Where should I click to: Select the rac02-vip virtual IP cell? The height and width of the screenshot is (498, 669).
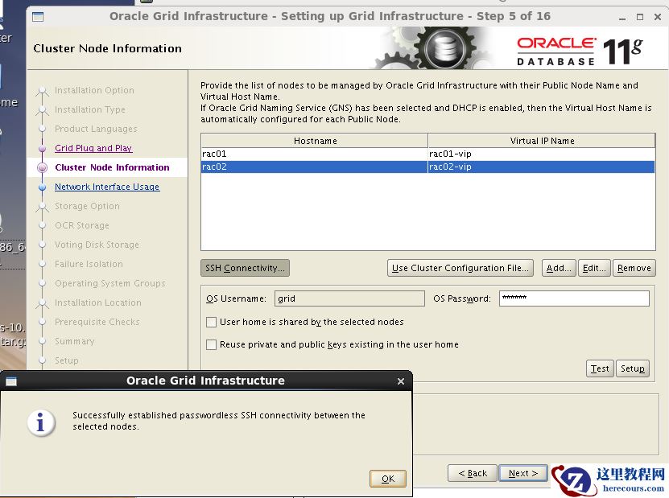click(x=541, y=167)
